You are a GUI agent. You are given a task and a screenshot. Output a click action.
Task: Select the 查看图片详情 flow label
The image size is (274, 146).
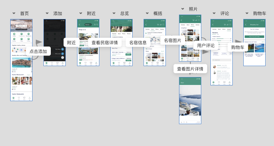click(190, 69)
